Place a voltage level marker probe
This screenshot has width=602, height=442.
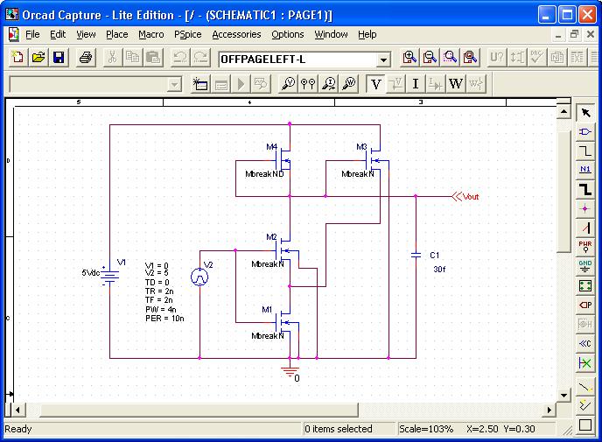tap(288, 84)
